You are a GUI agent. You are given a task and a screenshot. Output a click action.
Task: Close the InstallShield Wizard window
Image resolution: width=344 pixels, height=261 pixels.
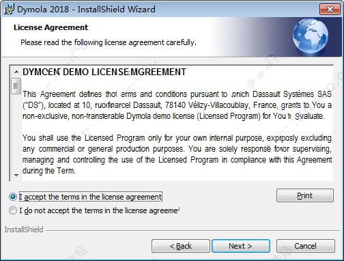330,10
